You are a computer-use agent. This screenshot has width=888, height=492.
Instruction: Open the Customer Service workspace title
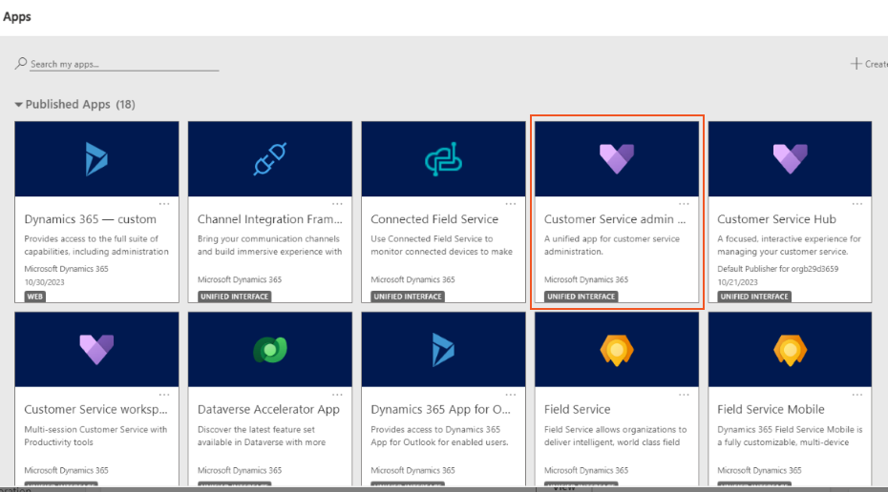click(95, 409)
